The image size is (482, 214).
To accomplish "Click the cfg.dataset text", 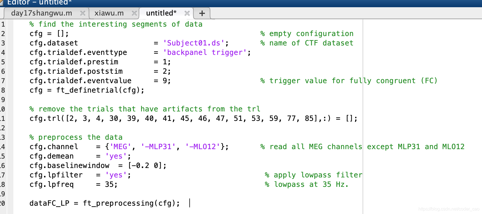I will tap(54, 43).
